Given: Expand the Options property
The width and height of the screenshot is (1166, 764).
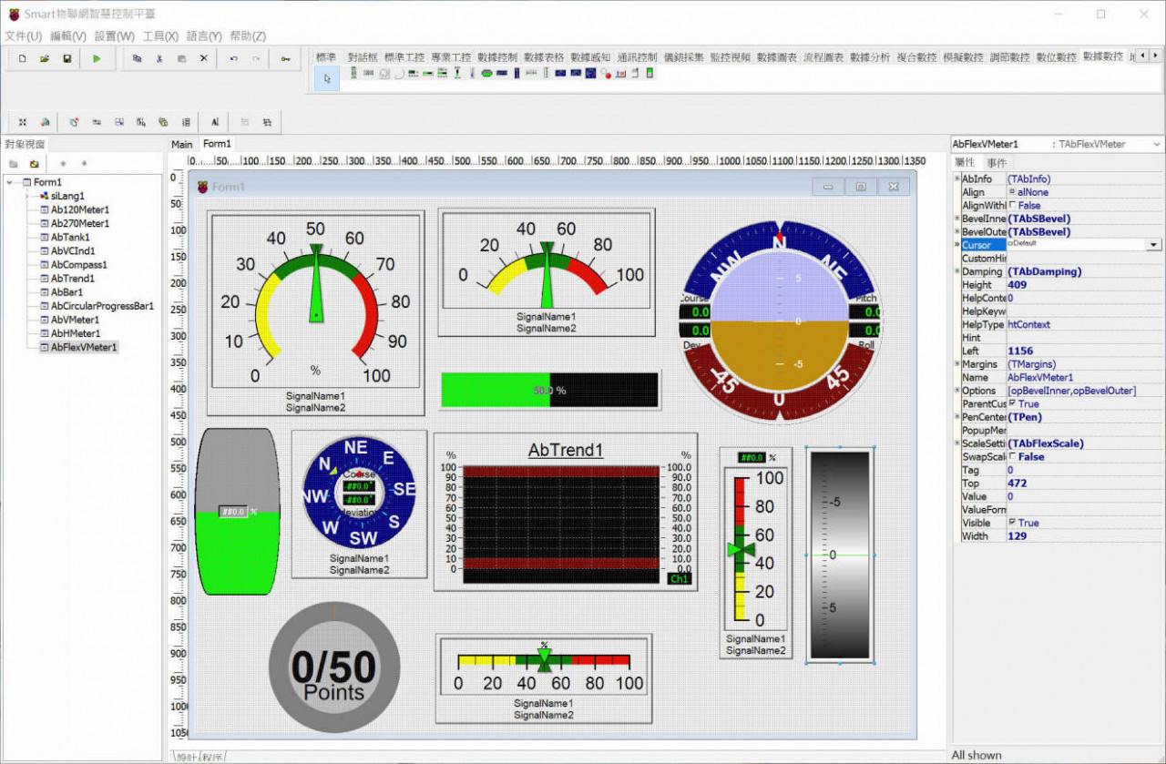Looking at the screenshot, I should [x=956, y=391].
